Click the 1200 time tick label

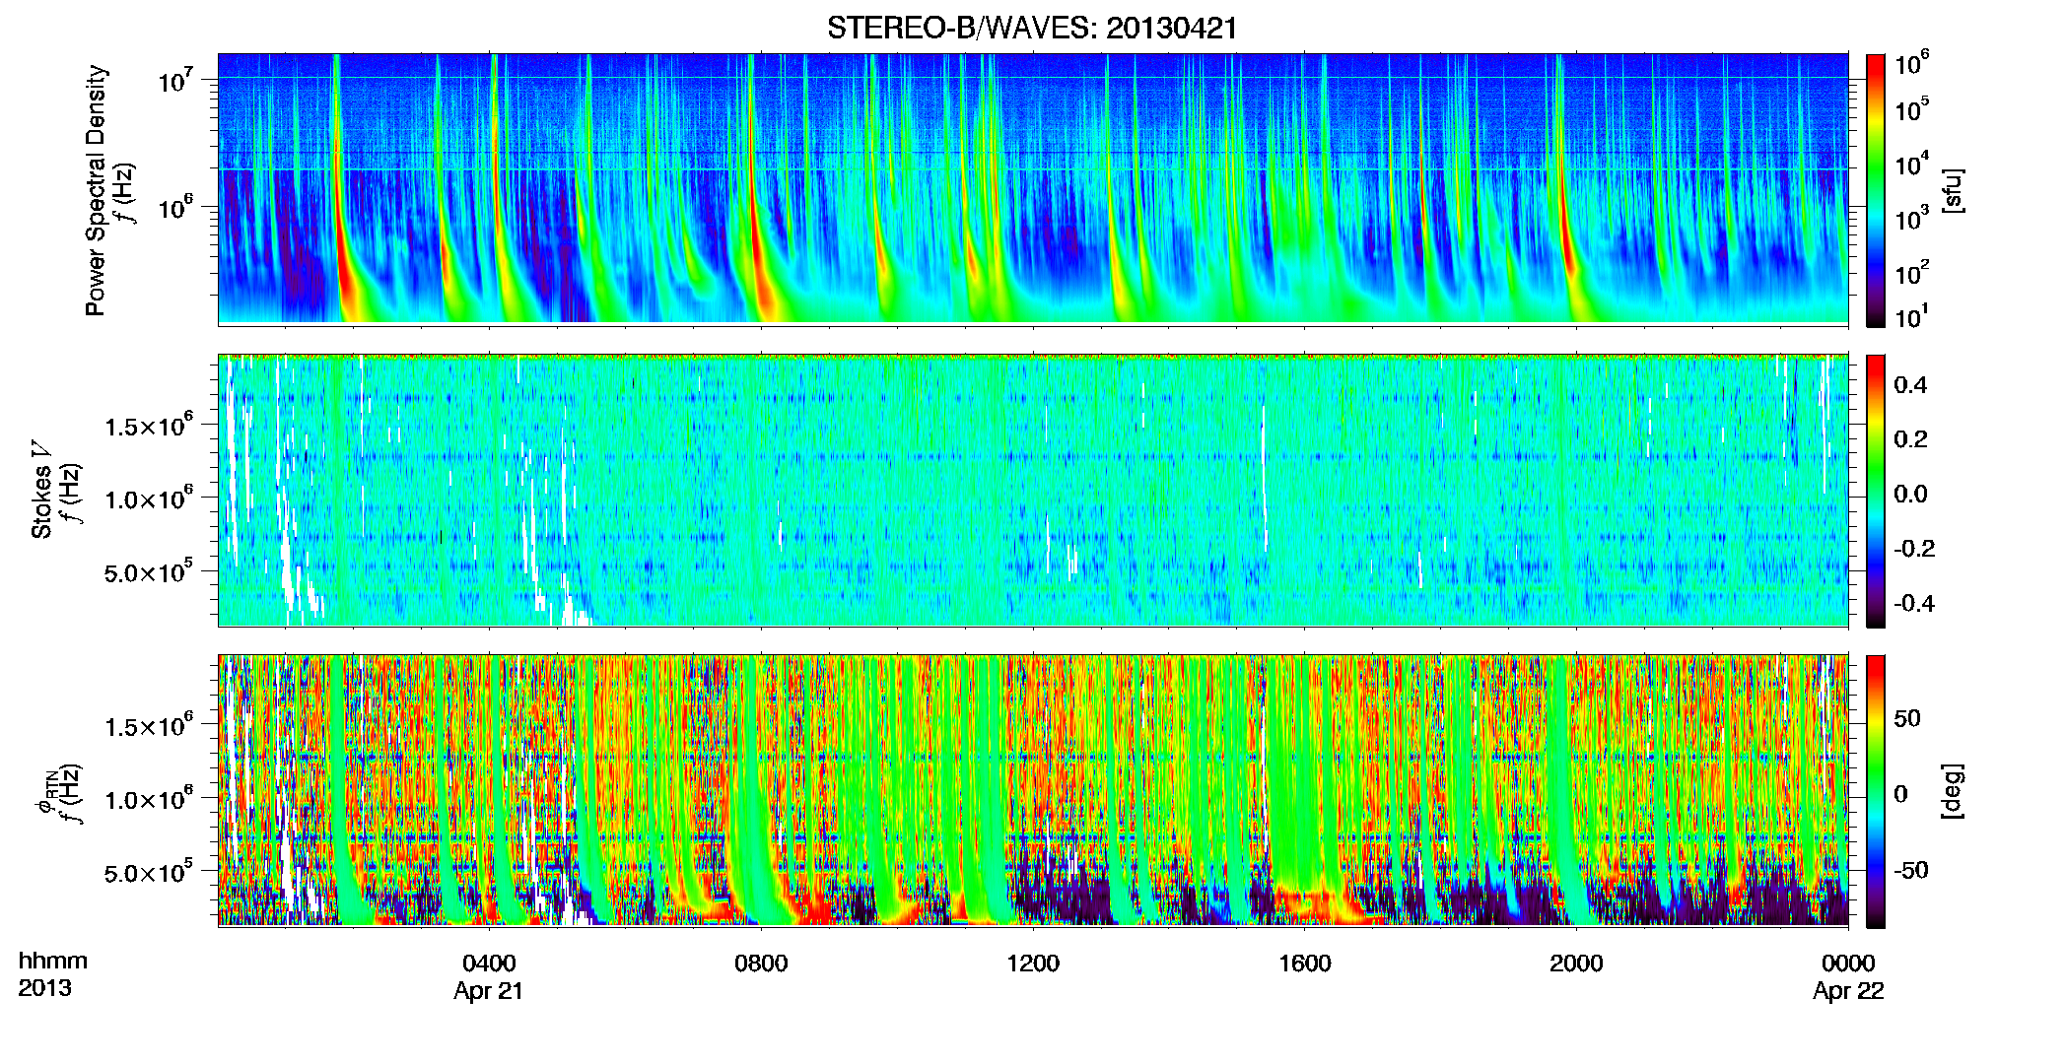(x=1033, y=963)
